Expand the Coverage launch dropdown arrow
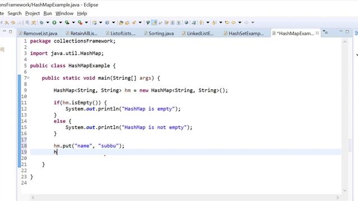This screenshot has width=358, height=201. point(73,22)
